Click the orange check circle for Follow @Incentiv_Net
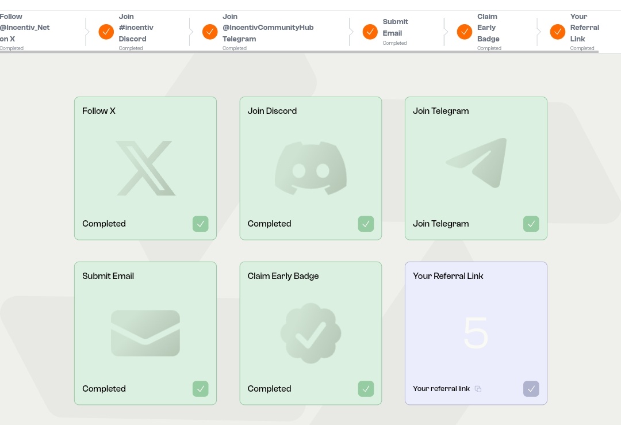Image resolution: width=621 pixels, height=425 pixels. (106, 32)
